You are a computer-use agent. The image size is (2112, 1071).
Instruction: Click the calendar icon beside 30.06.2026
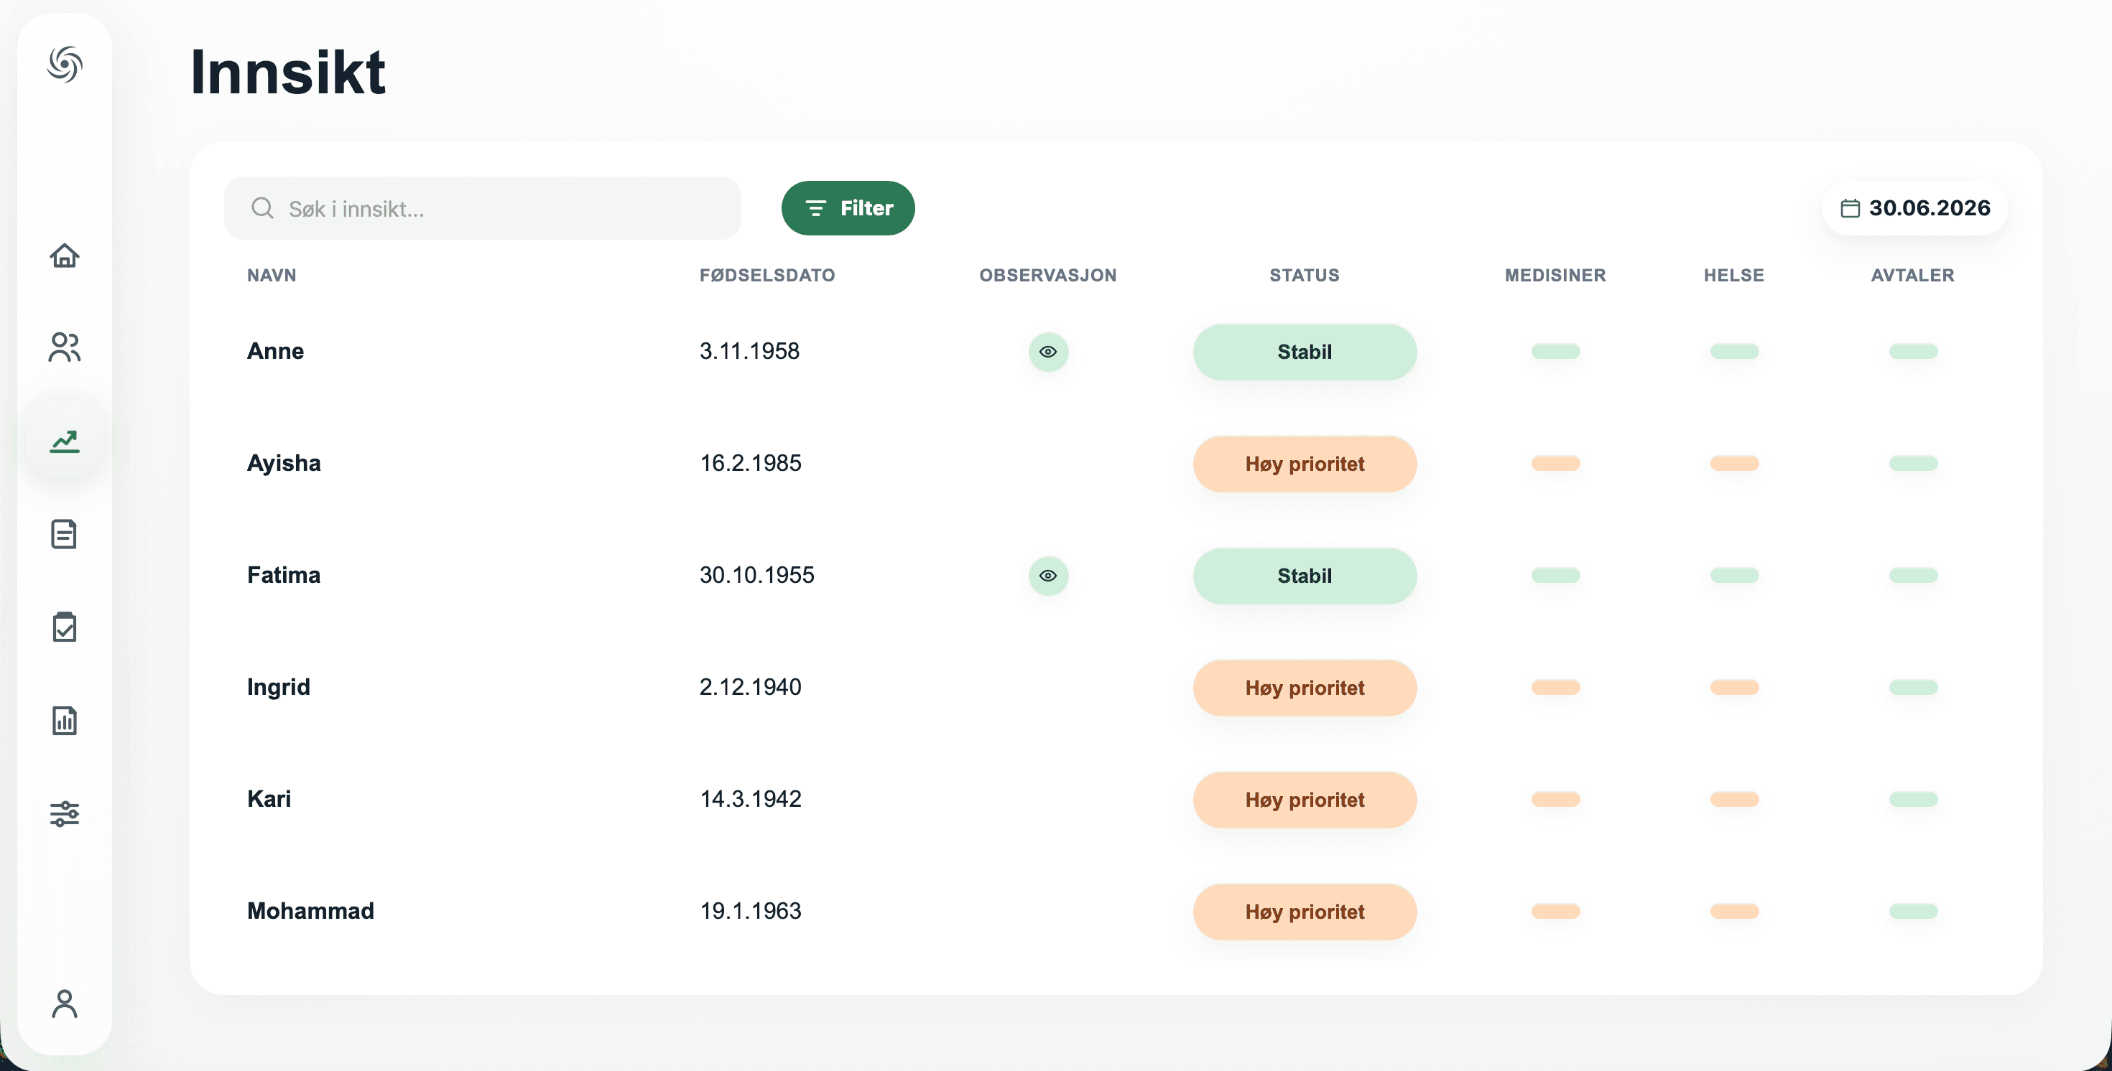(x=1850, y=208)
